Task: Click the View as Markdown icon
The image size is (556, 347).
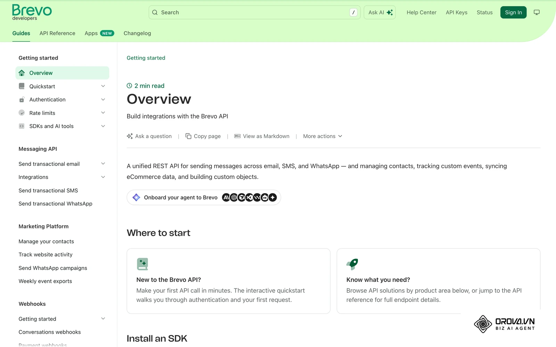Action: pos(237,136)
